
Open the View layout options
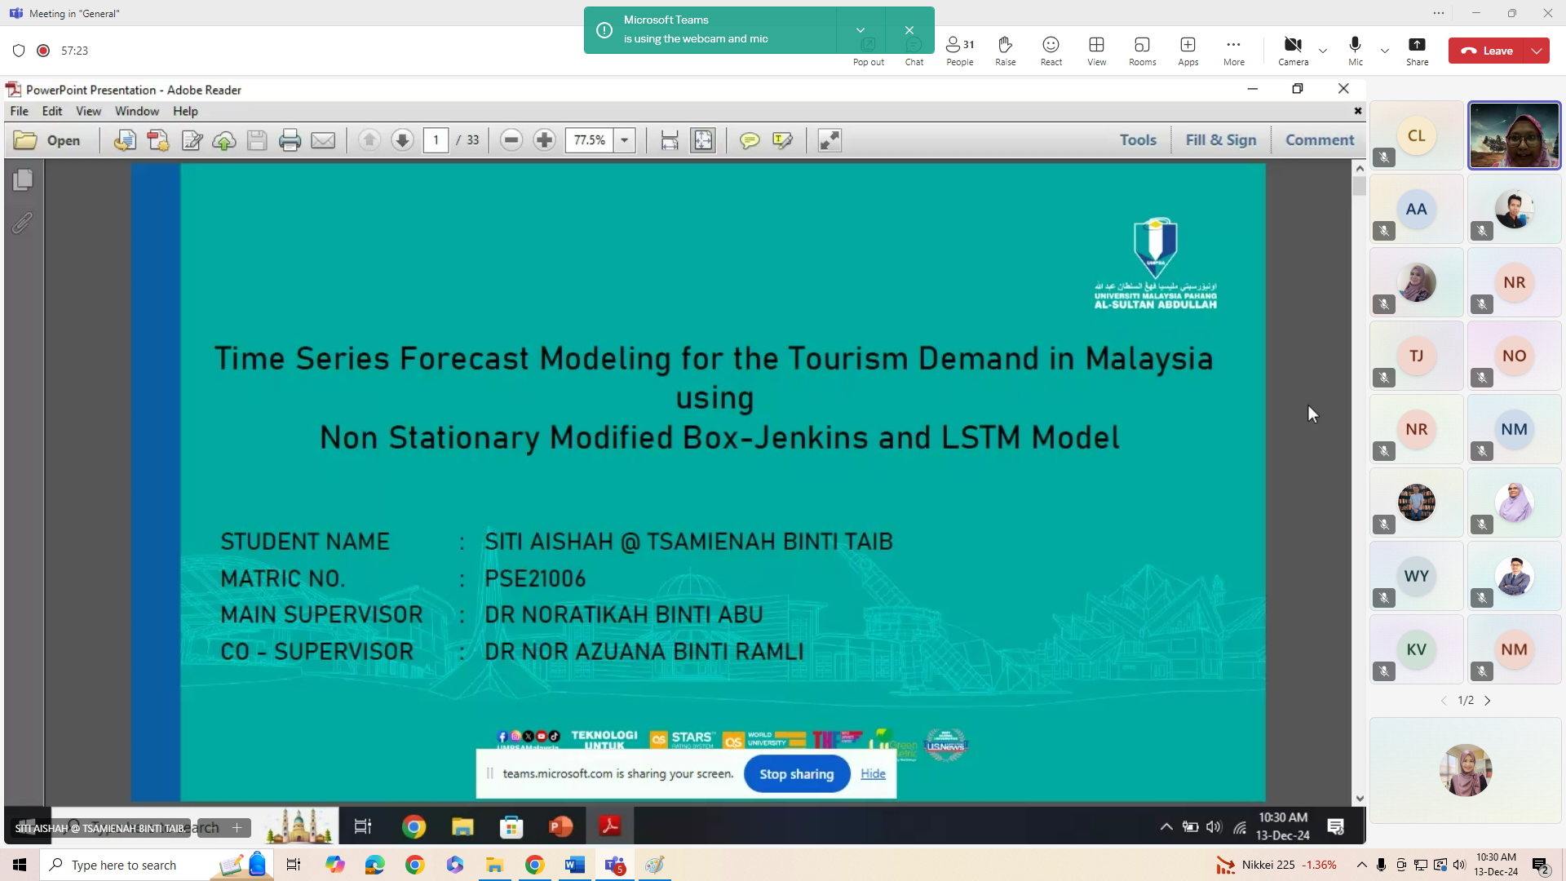point(1097,51)
